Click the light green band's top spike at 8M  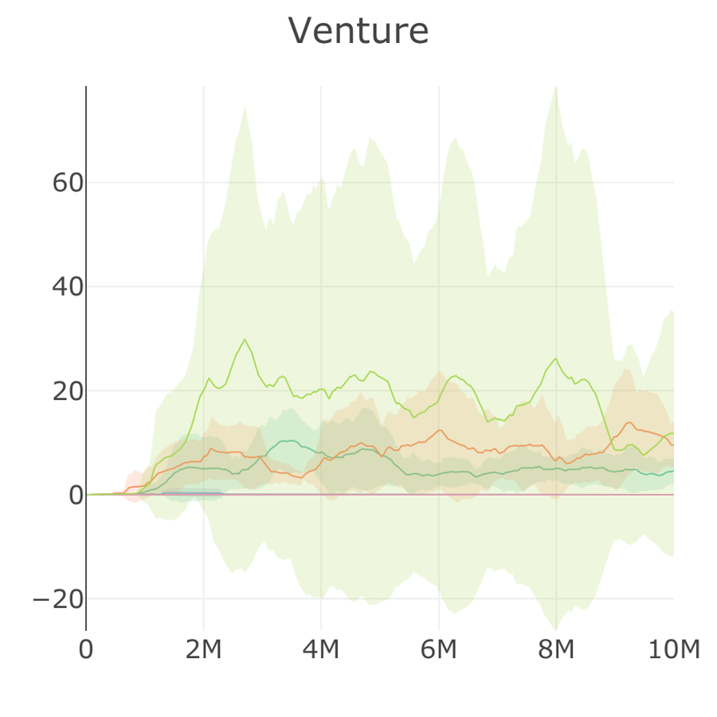pos(555,88)
